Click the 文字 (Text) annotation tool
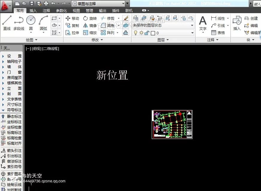This screenshot has height=191, width=261. coord(203,23)
